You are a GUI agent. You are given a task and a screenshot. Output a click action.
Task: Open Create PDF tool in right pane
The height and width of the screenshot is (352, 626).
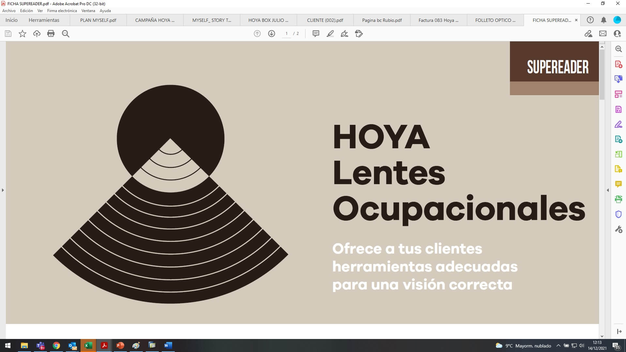(x=619, y=64)
